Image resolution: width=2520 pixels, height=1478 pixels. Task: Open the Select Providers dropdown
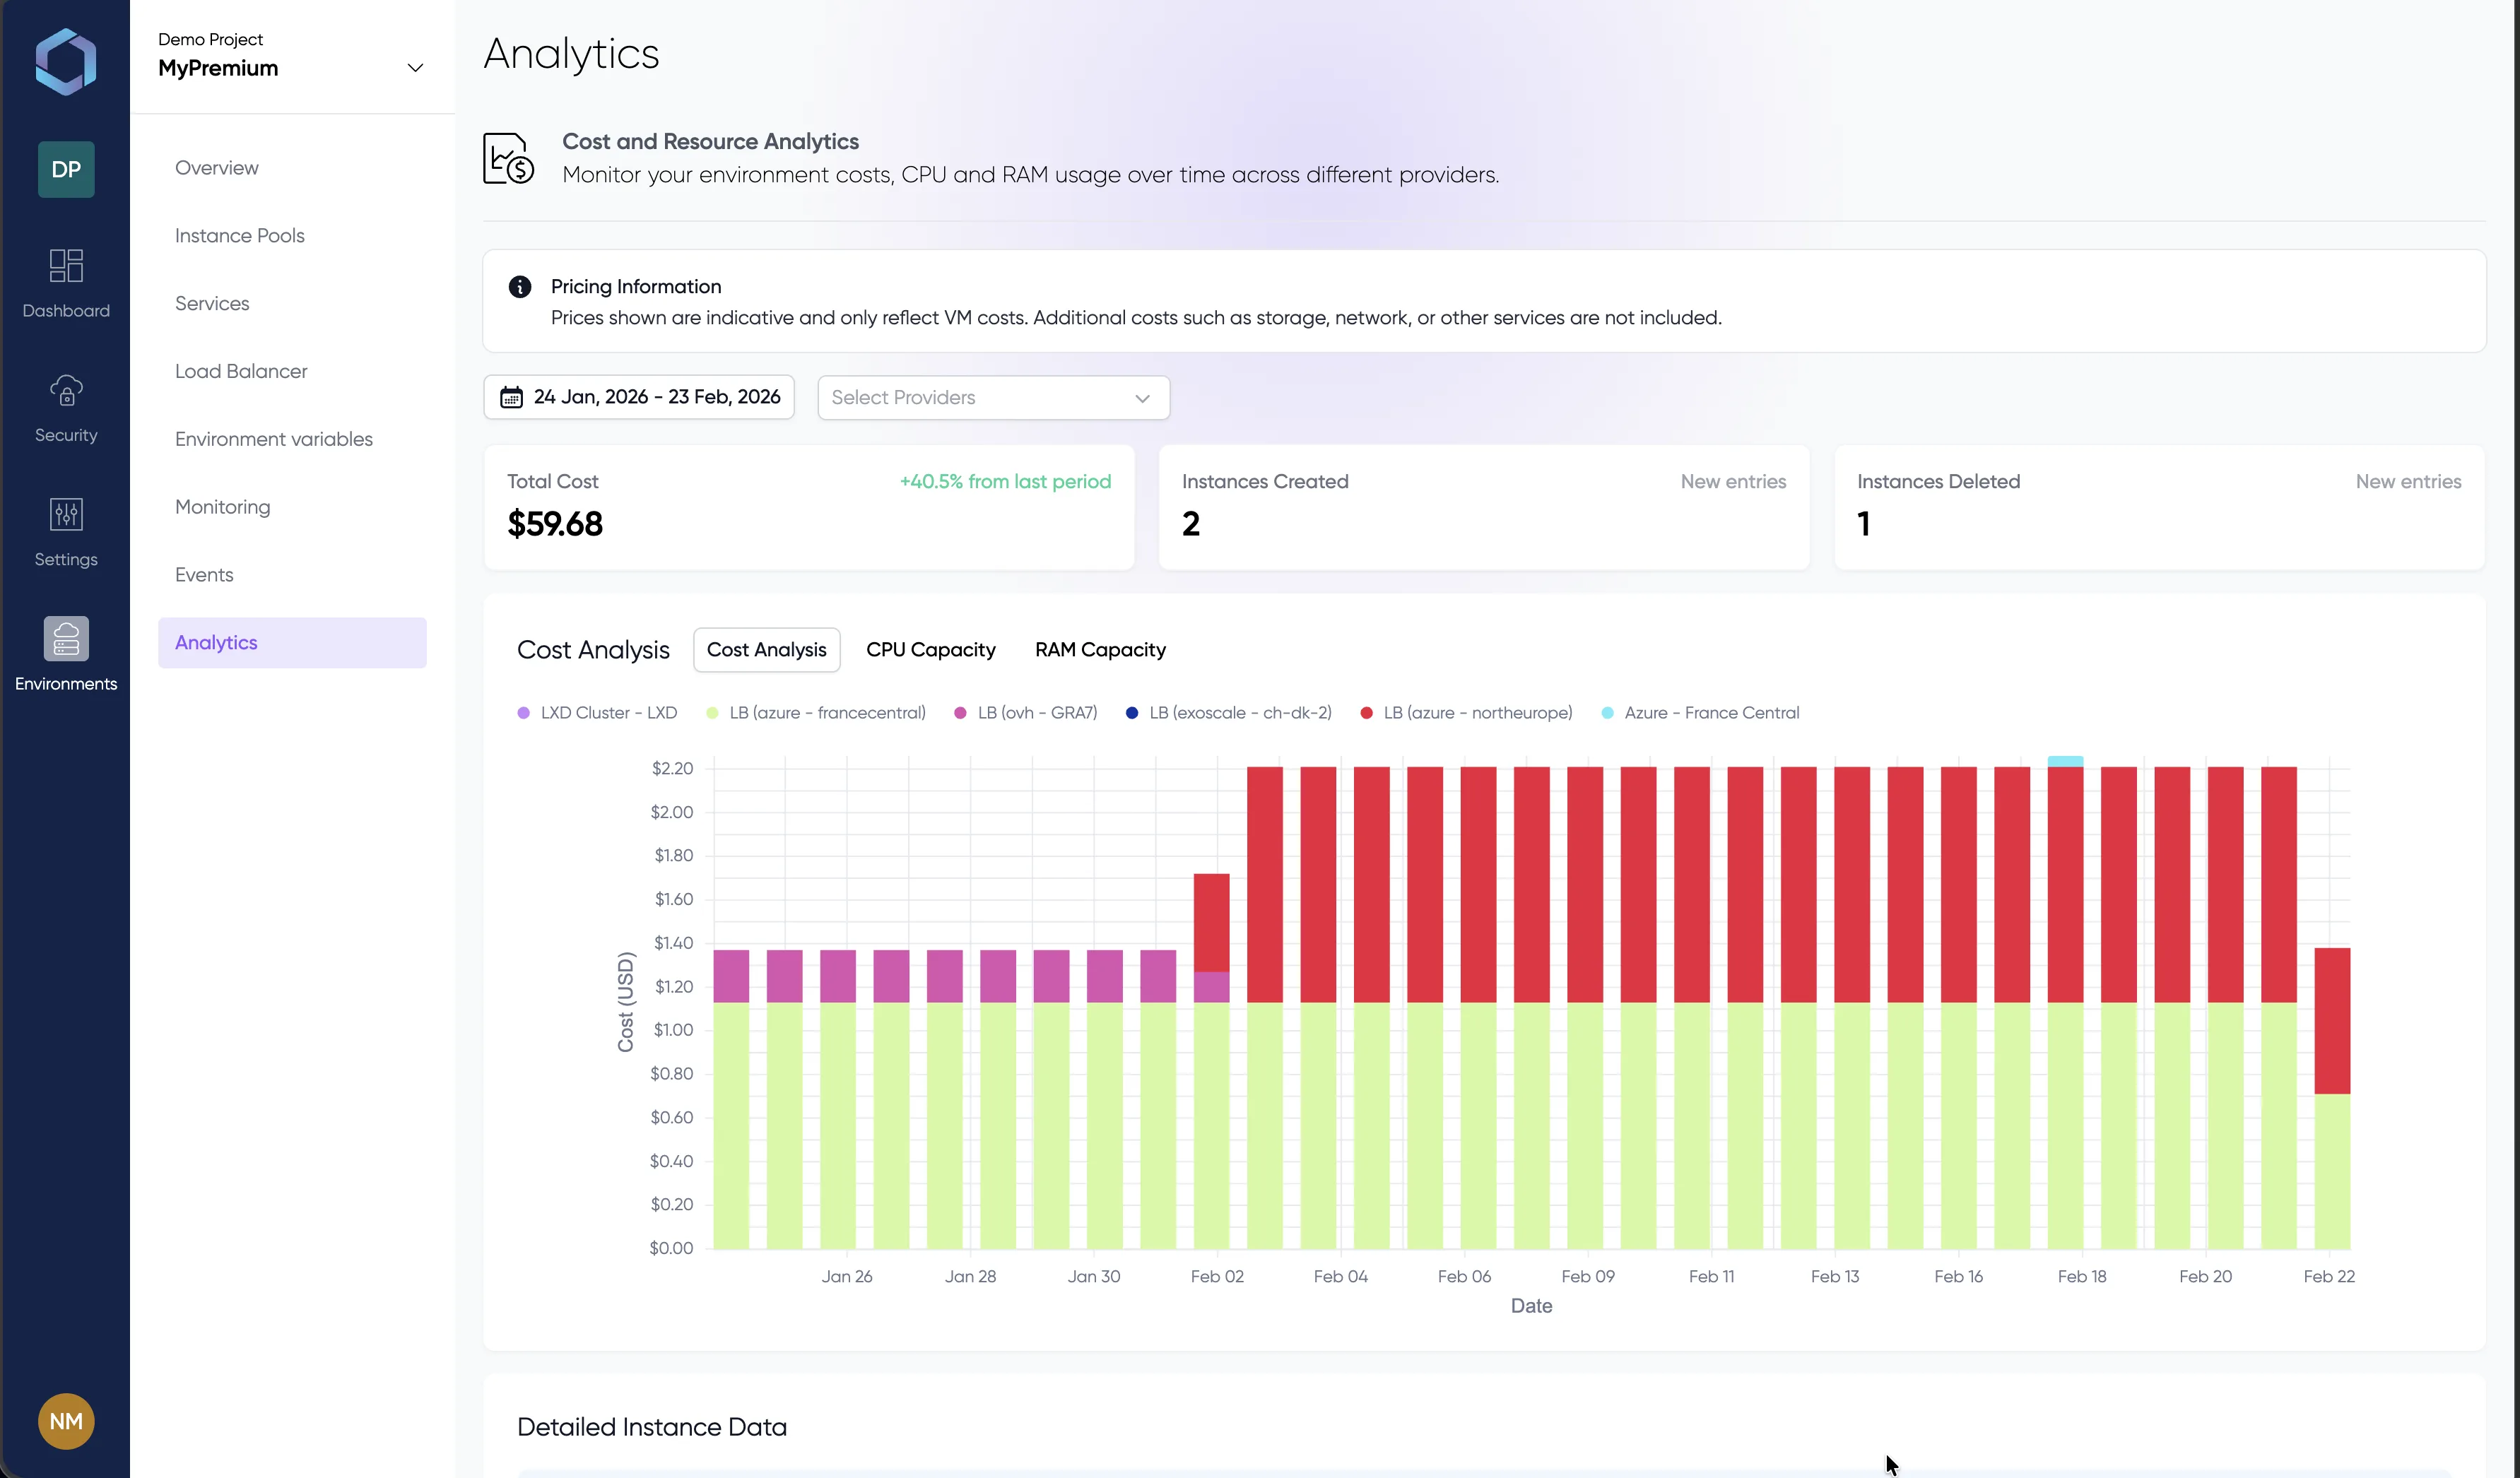pos(992,397)
